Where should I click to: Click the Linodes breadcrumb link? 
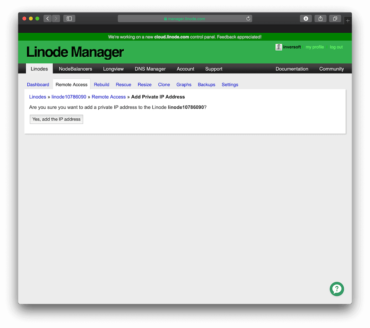pos(38,97)
